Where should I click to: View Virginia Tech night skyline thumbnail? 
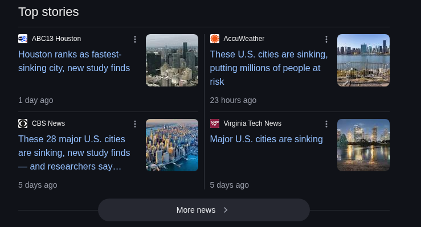point(363,145)
